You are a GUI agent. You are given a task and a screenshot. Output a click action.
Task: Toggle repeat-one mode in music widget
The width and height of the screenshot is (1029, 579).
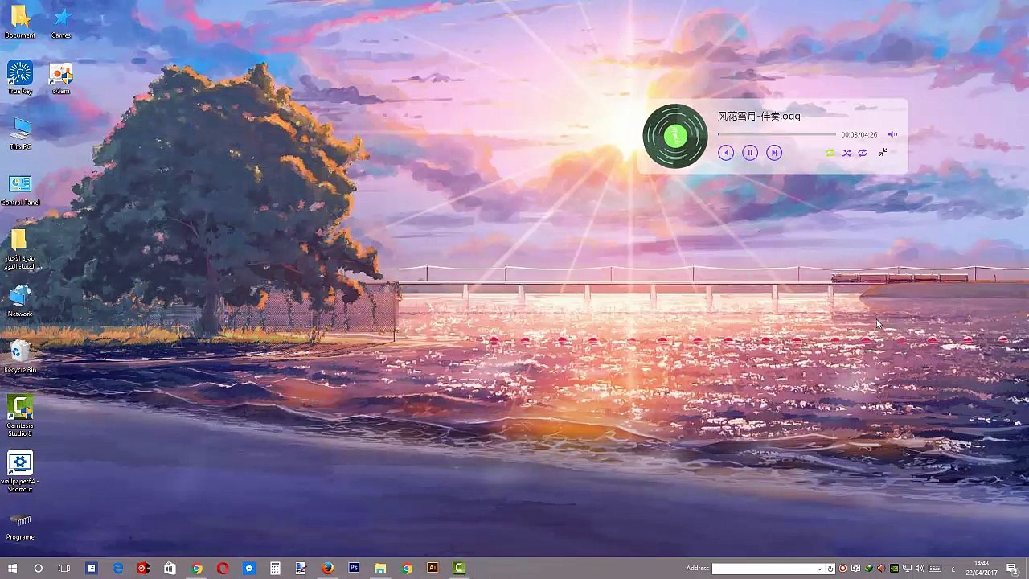click(863, 153)
